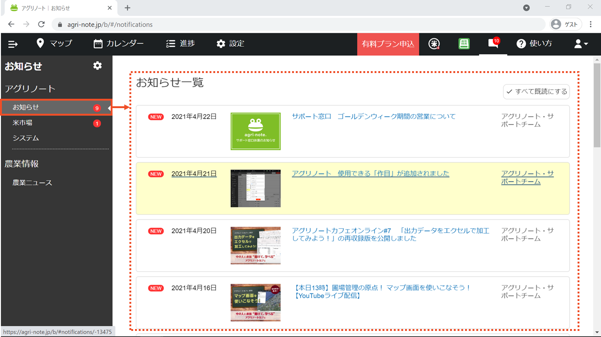Click the help question mark icon

pyautogui.click(x=521, y=44)
